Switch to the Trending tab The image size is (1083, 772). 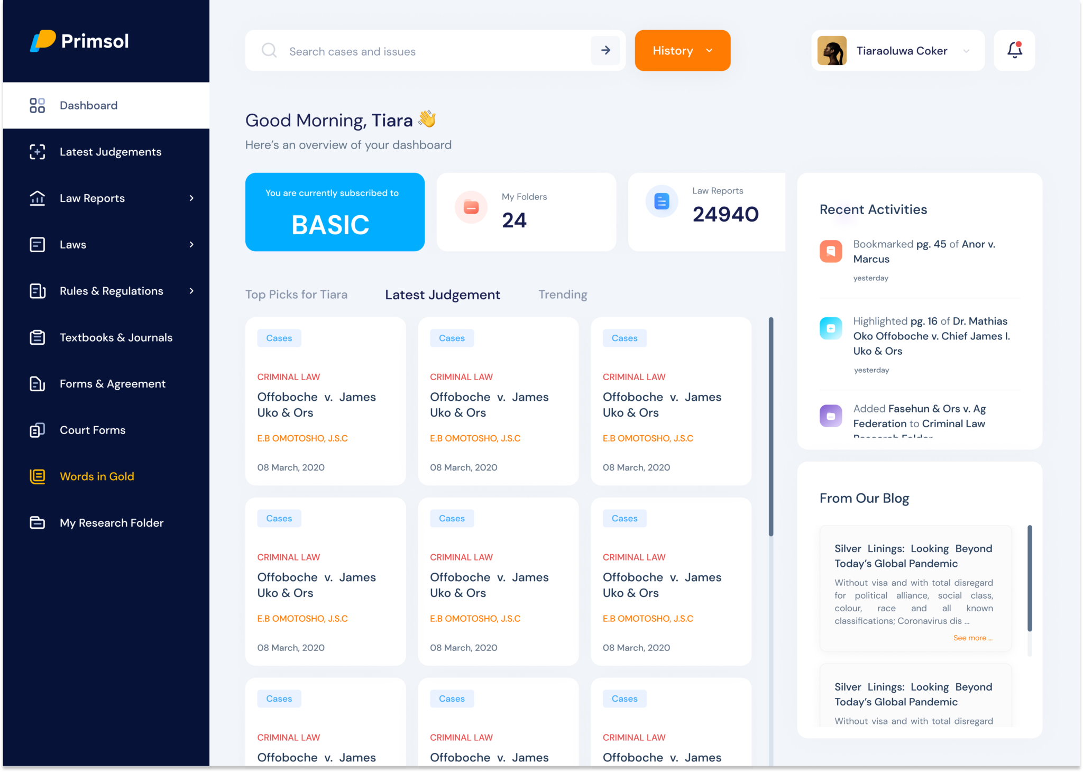point(563,295)
